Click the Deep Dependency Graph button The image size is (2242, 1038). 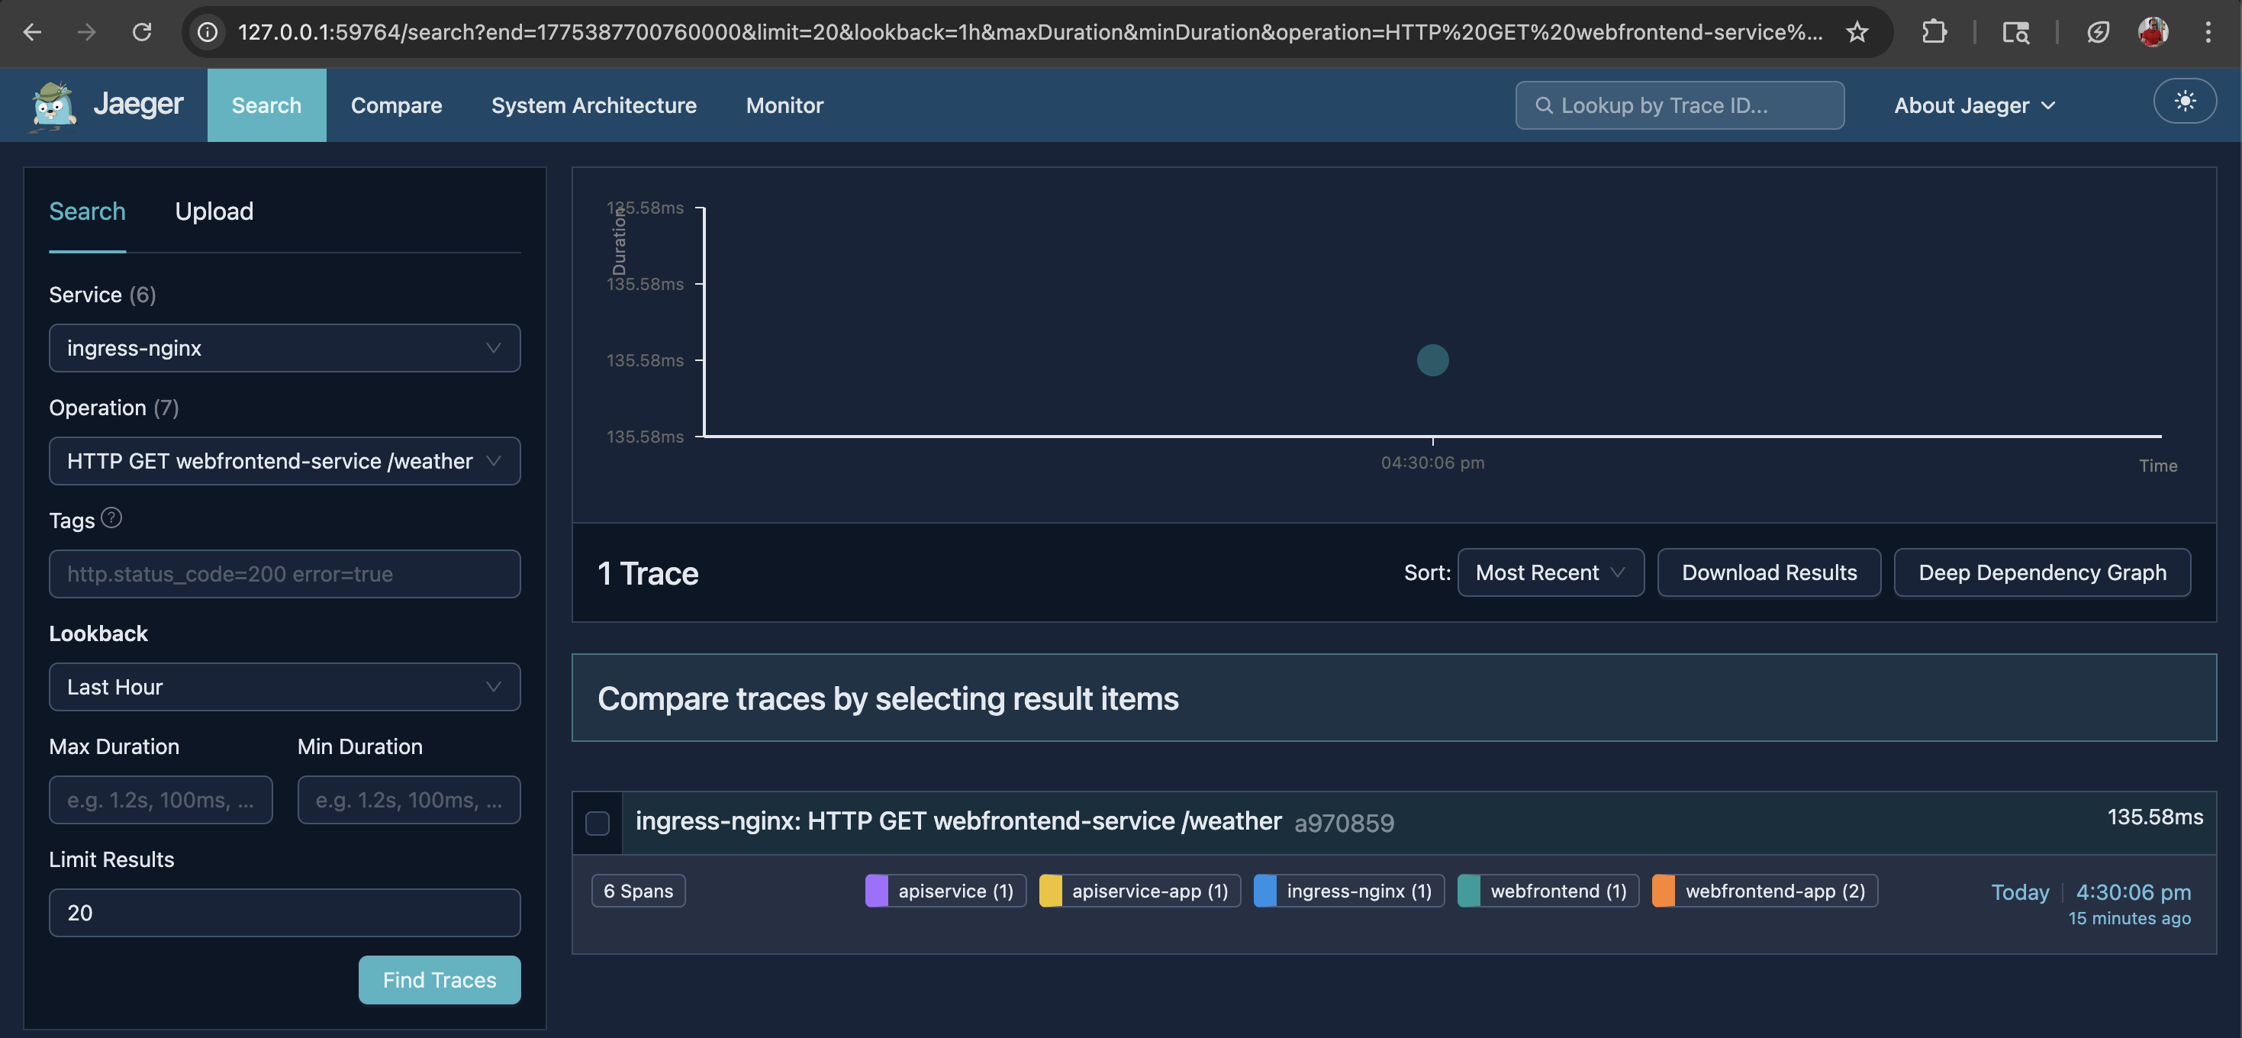click(2042, 573)
